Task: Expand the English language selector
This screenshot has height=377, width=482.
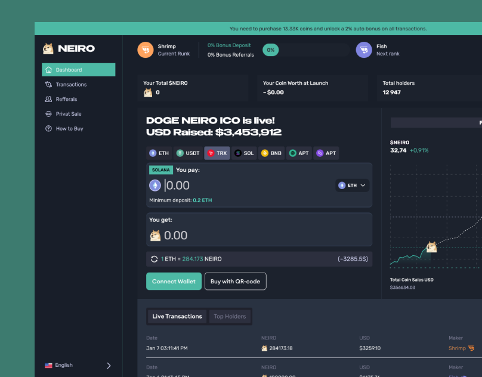Action: click(x=78, y=365)
